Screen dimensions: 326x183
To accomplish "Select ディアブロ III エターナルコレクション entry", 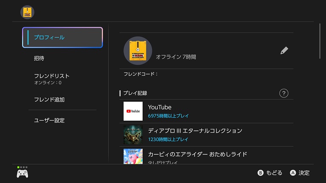I will [x=195, y=130].
